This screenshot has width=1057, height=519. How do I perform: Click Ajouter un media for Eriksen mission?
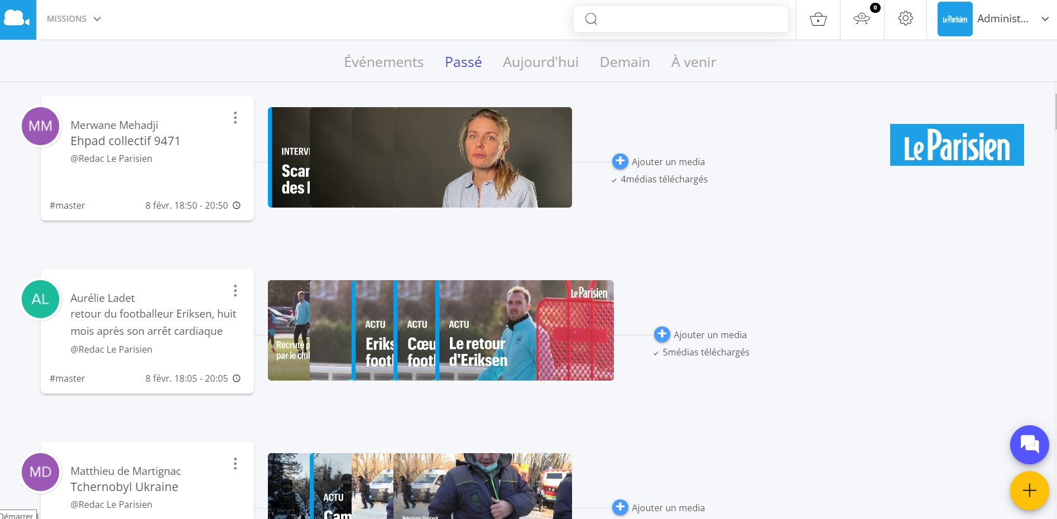click(x=710, y=335)
